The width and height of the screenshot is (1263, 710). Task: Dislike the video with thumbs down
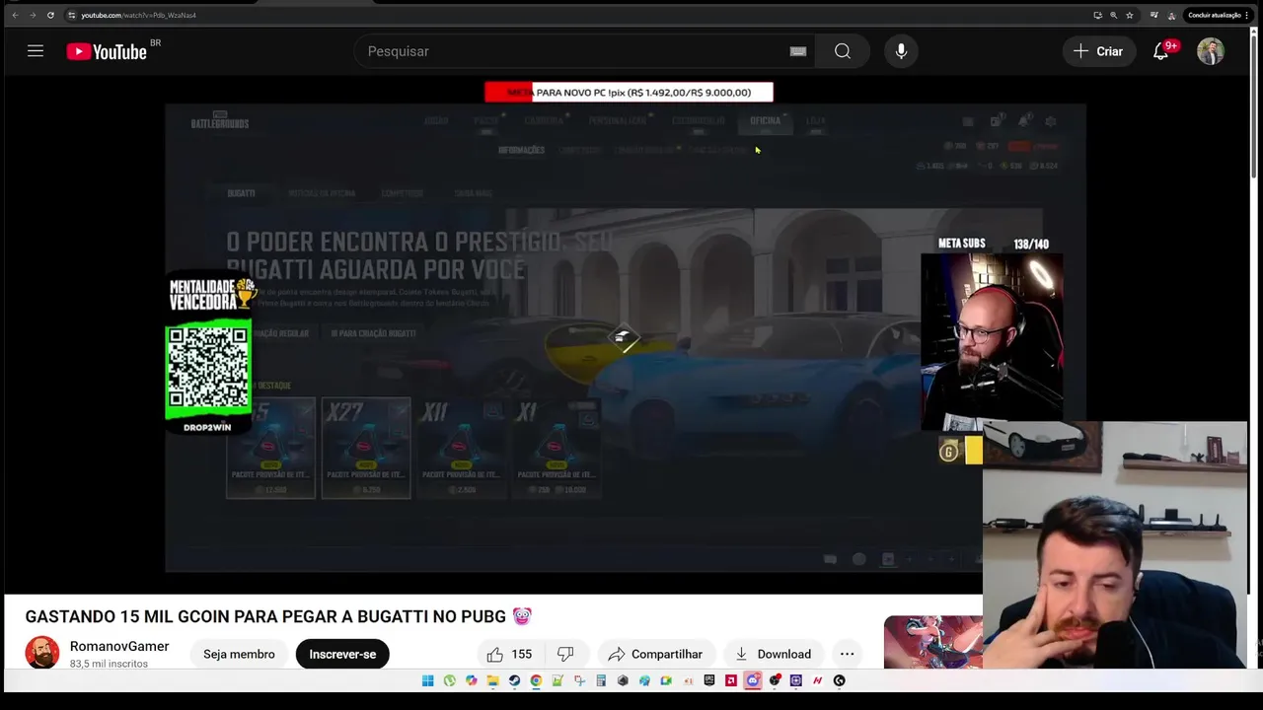[x=565, y=654]
